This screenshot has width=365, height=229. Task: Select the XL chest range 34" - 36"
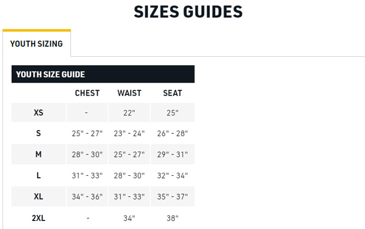point(87,197)
